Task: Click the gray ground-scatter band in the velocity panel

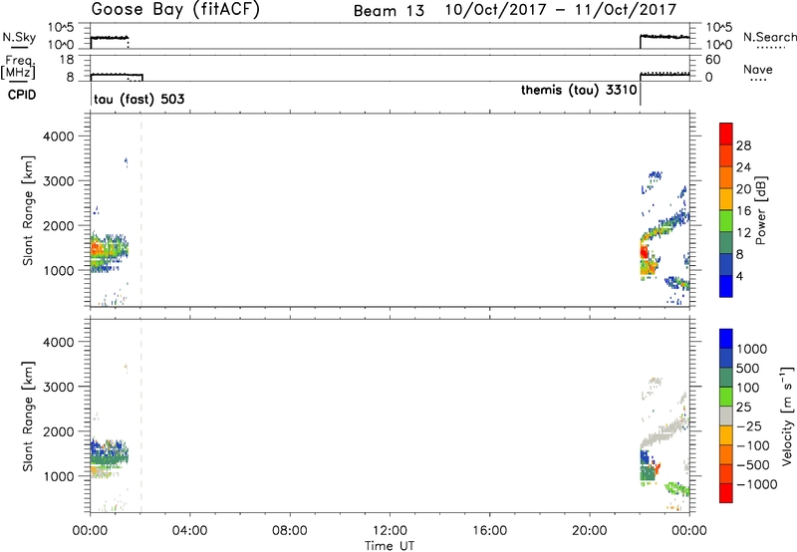Action: tap(664, 432)
